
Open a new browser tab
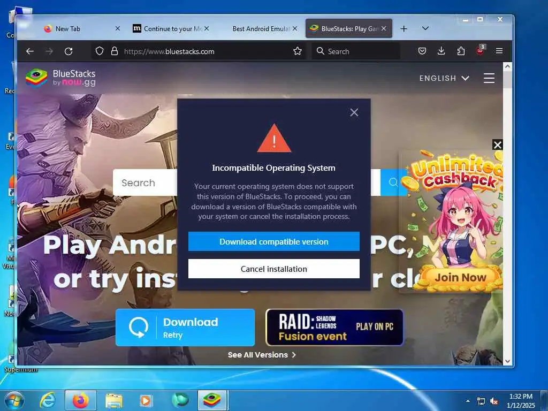(x=404, y=29)
